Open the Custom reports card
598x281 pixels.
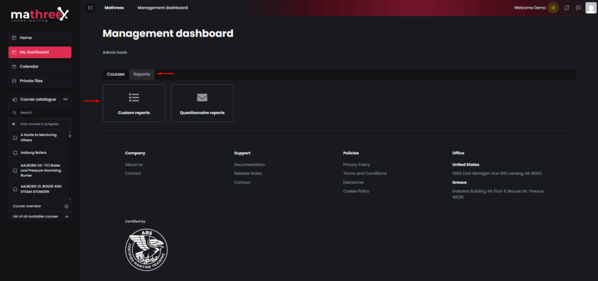(134, 103)
